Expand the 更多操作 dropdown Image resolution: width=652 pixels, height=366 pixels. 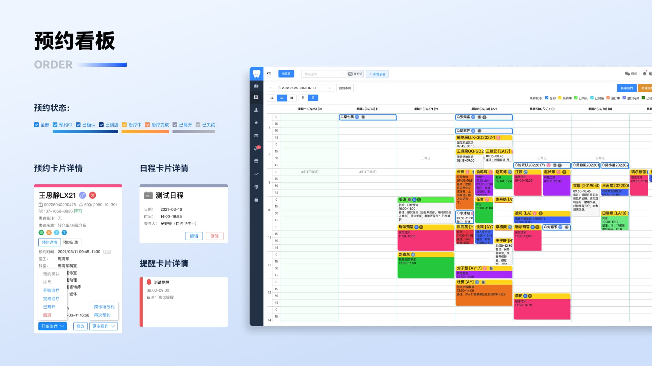tap(103, 326)
